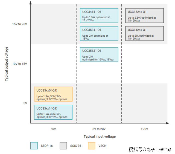Select the UCC1424x-Q1 gray box

(x=144, y=33)
